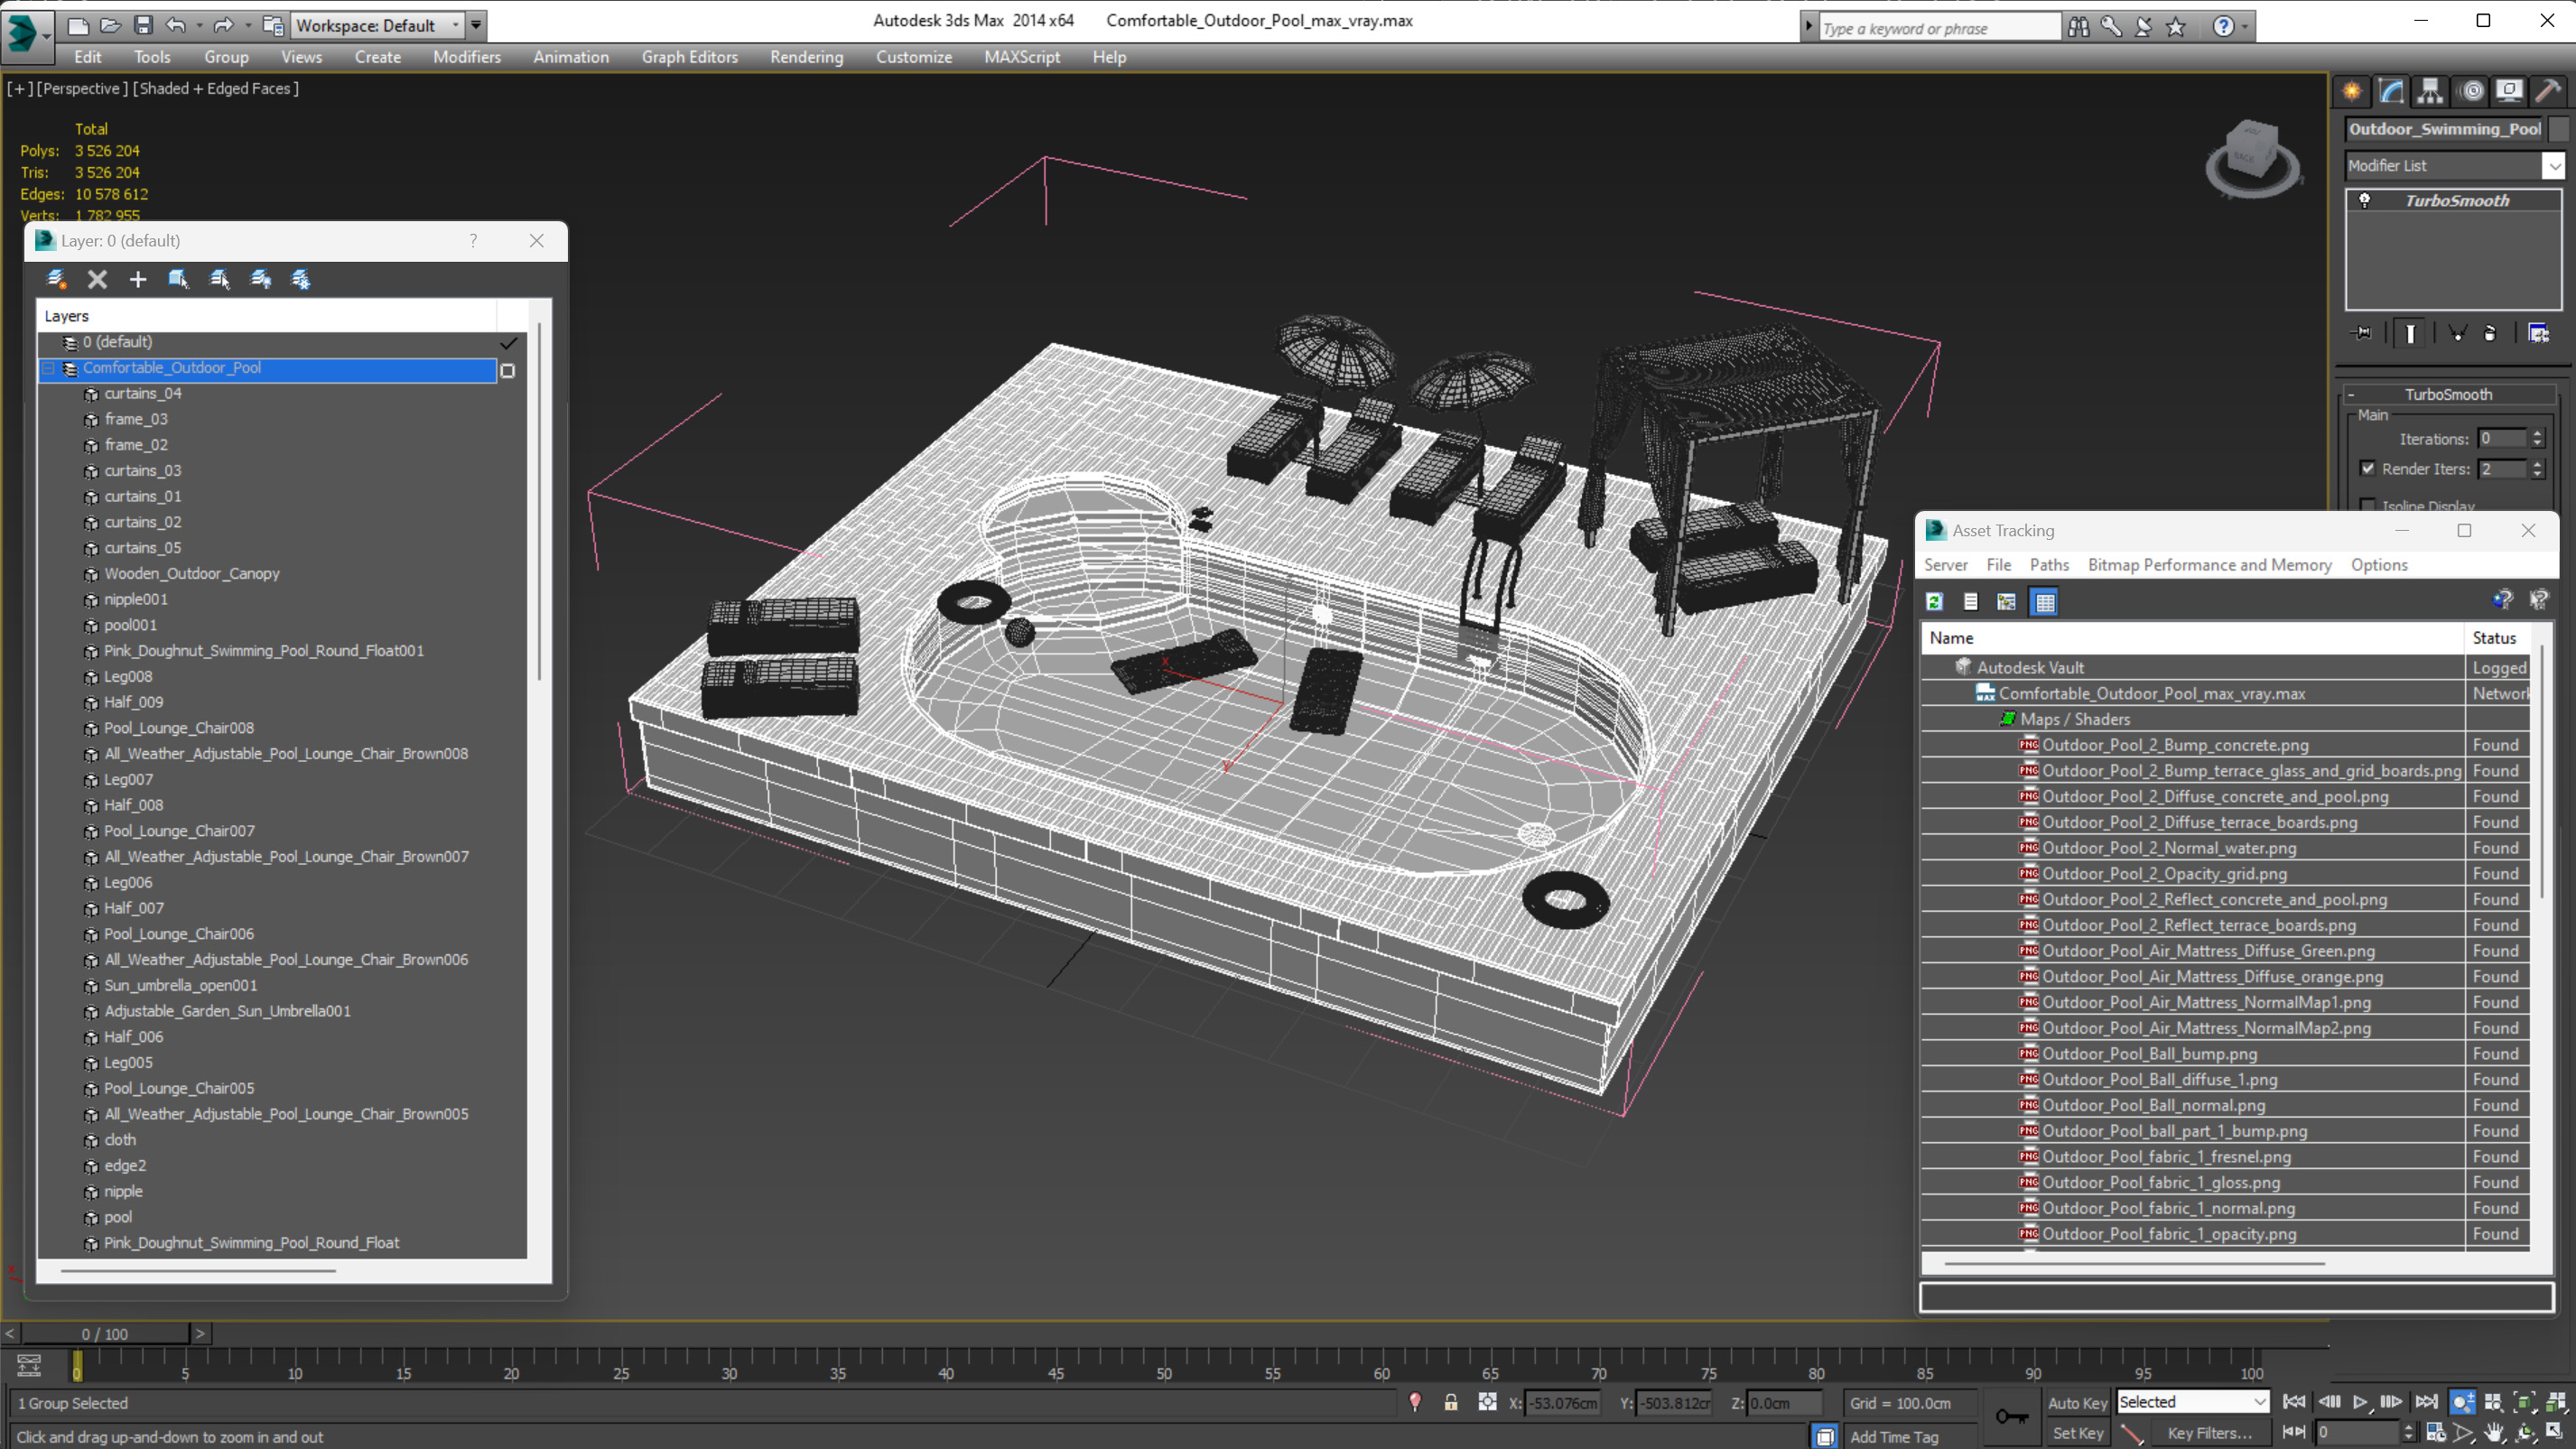Screen dimensions: 2576x1449
Task: Toggle Key Mode button beside frame field
Action: click(x=2293, y=1433)
